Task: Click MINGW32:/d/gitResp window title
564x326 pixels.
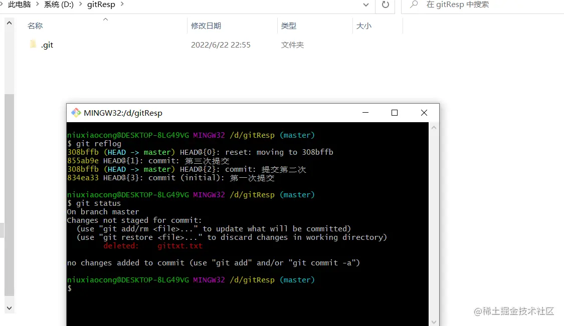Action: pos(123,113)
